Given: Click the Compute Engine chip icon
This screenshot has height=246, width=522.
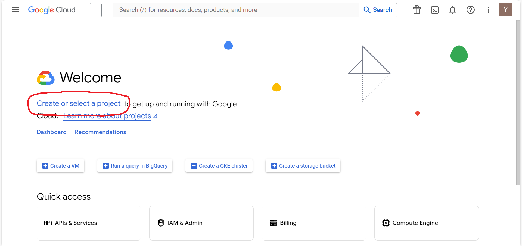Looking at the screenshot, I should pos(386,223).
